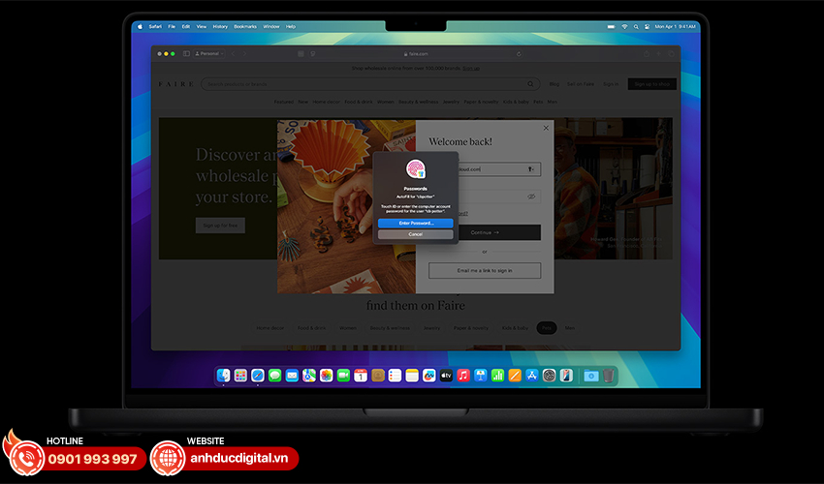Close the Welcome back sign-in modal
Viewport: 824px width, 484px height.
point(546,127)
